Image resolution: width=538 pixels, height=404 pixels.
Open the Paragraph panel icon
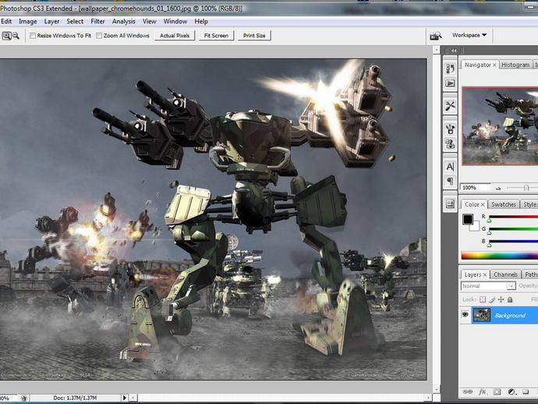(450, 181)
